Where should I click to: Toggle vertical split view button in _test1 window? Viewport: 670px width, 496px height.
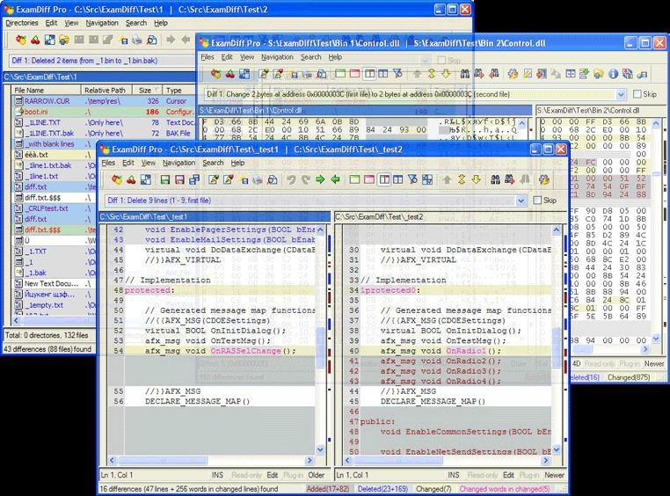pyautogui.click(x=384, y=179)
